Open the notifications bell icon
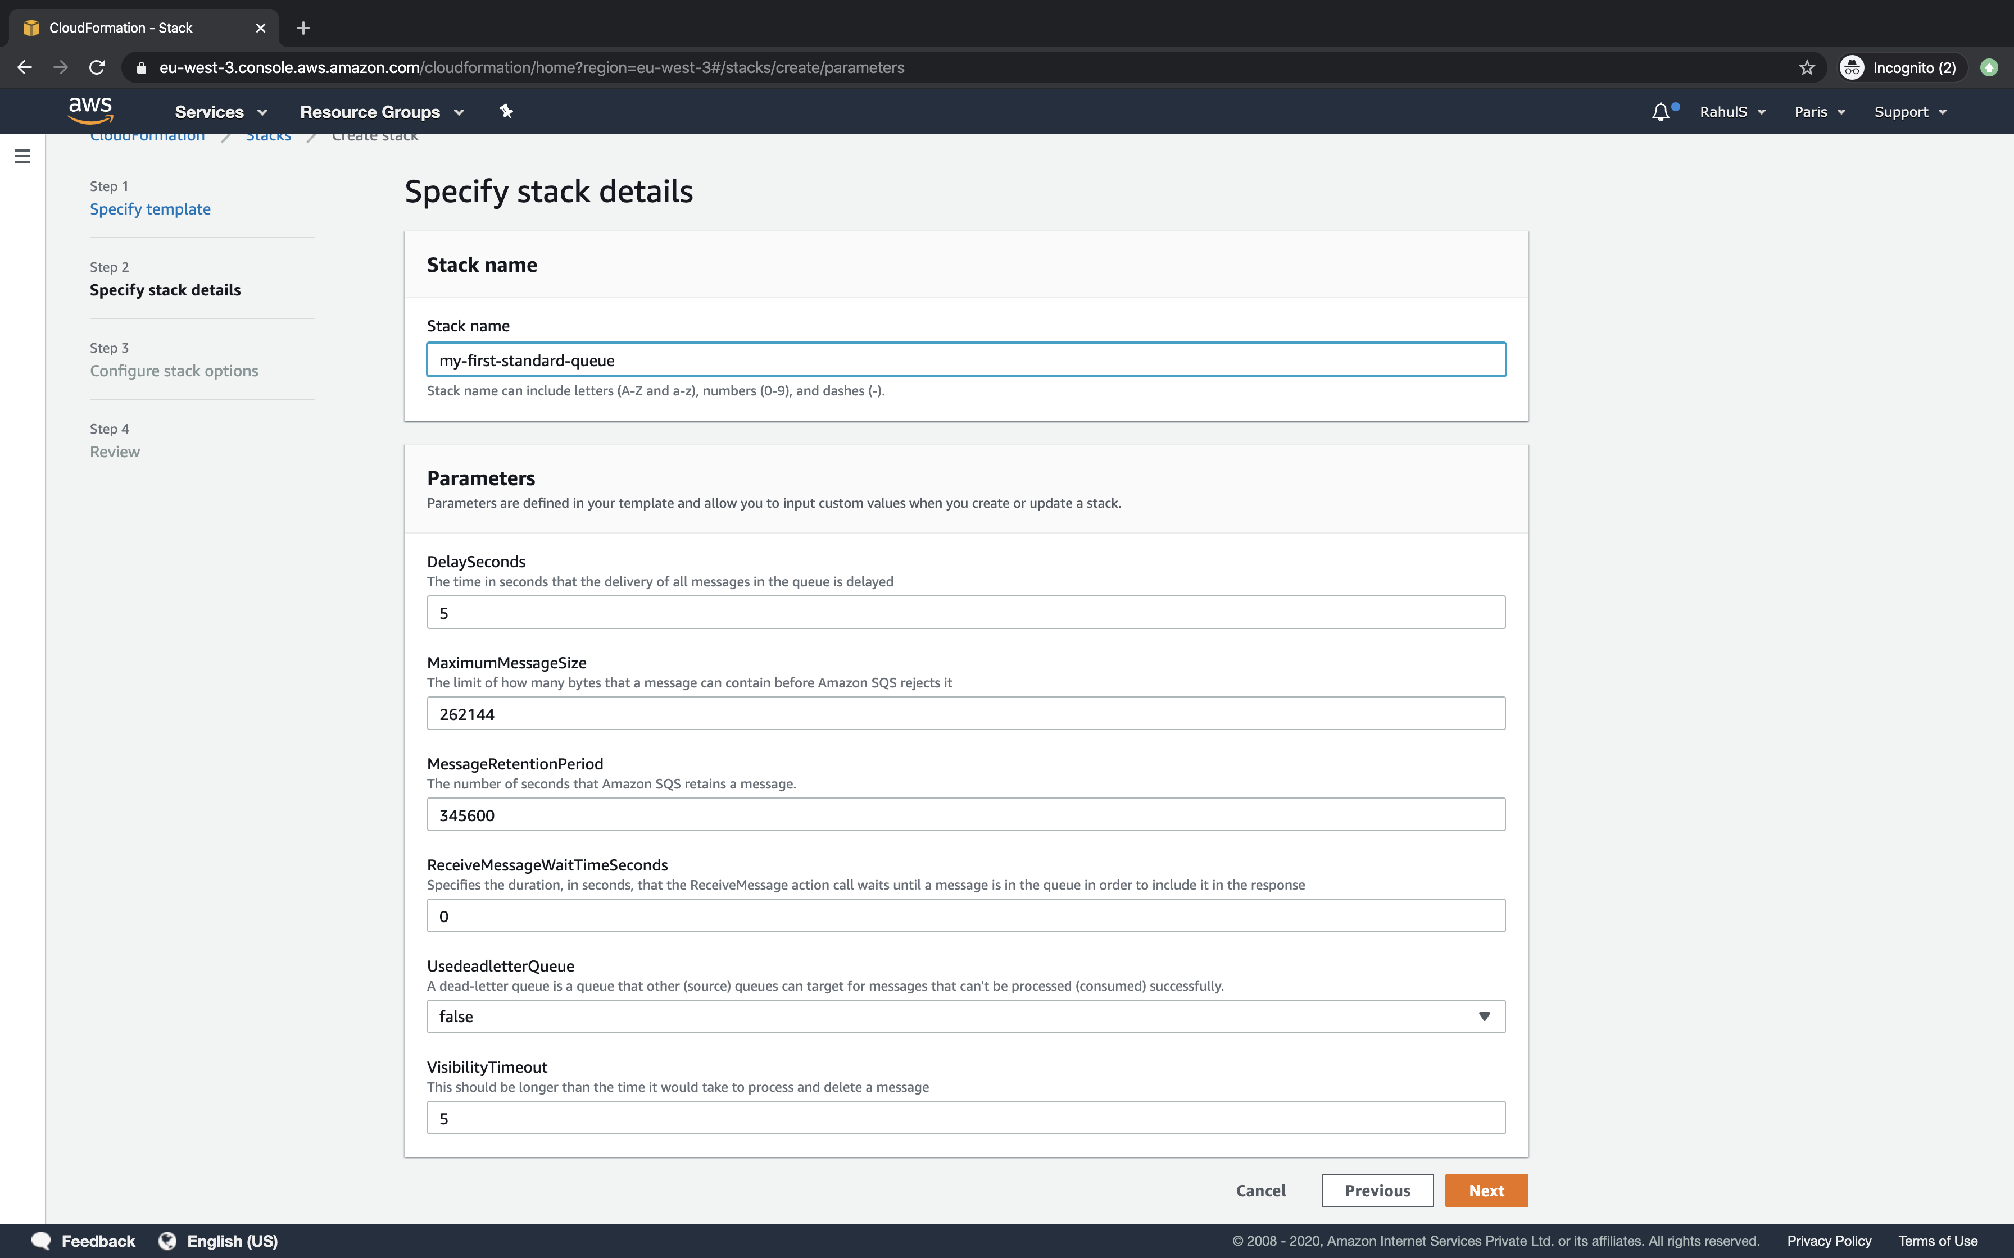This screenshot has width=2014, height=1258. (1661, 112)
